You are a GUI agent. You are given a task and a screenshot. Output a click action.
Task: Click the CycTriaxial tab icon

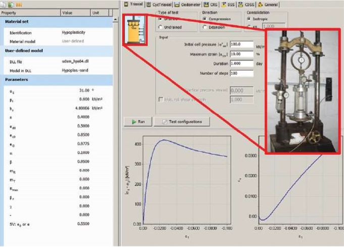149,5
